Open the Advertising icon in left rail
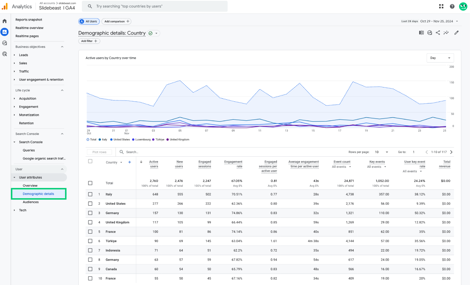 pos(4,54)
